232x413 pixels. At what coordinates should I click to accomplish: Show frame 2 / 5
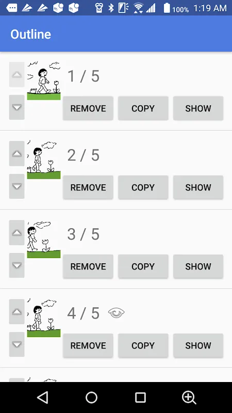[198, 187]
